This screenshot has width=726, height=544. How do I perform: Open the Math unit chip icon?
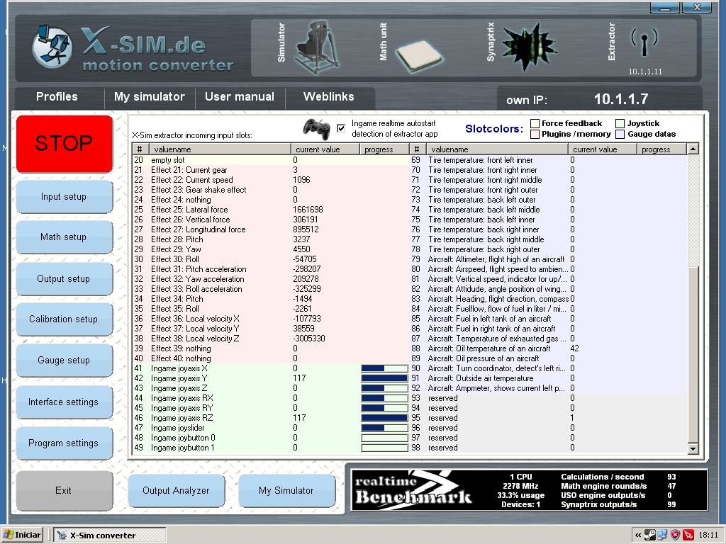tap(419, 55)
